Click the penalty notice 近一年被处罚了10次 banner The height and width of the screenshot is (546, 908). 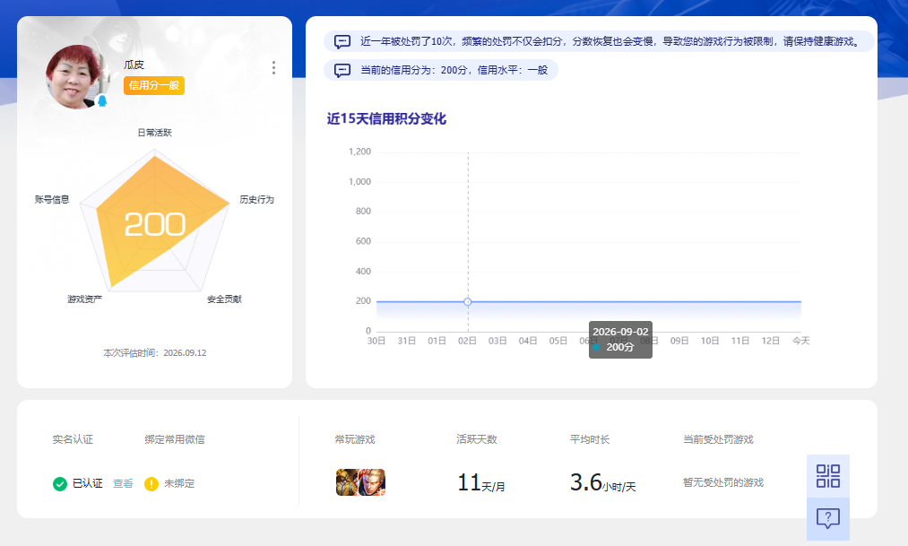click(599, 41)
